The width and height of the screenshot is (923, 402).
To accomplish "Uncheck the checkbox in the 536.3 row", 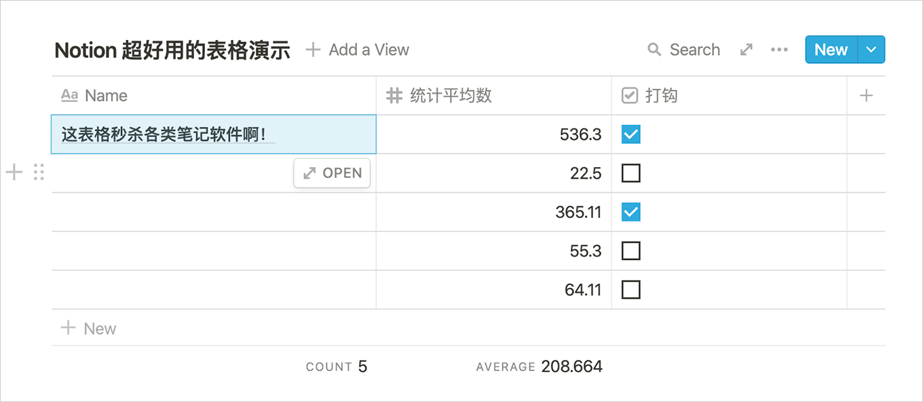I will [x=631, y=134].
